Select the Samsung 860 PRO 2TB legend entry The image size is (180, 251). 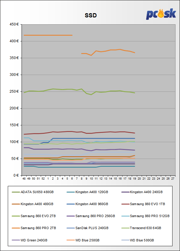[34, 228]
